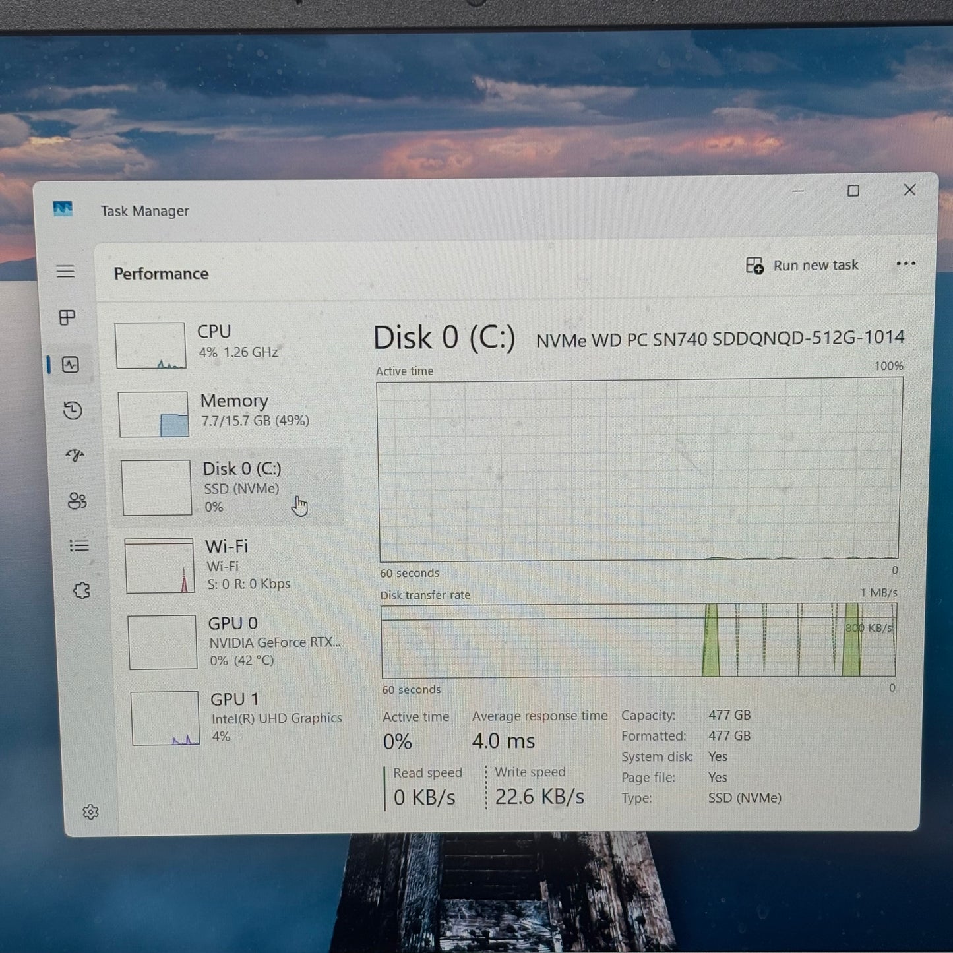
Task: Open the Users page icon
Action: (77, 501)
